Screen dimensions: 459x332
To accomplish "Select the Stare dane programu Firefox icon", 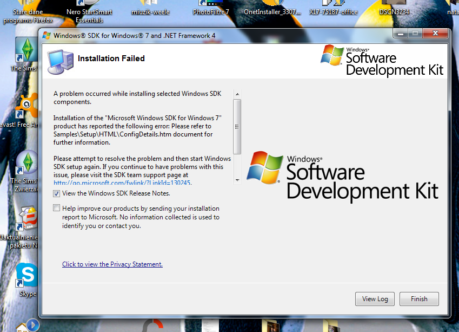I will pos(28,12).
